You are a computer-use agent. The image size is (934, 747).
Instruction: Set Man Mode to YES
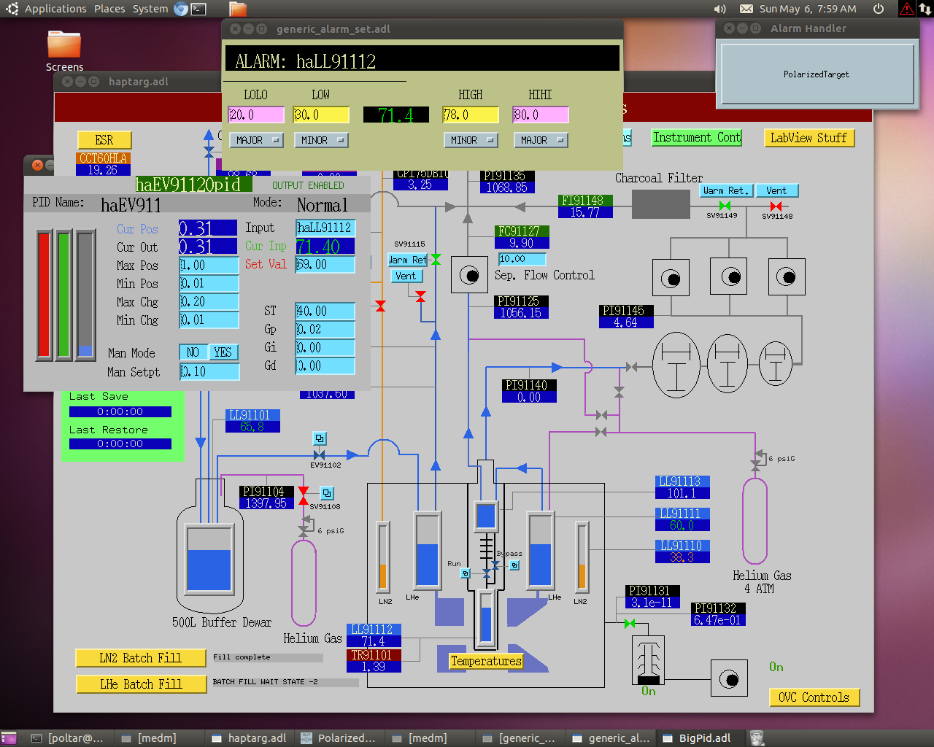coord(223,352)
